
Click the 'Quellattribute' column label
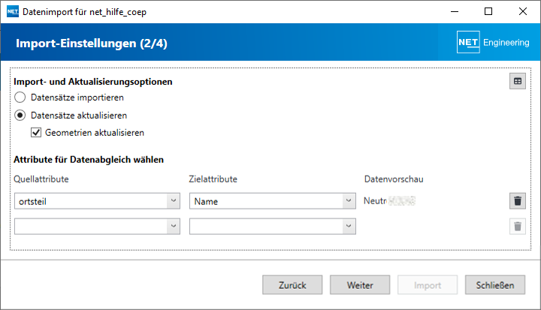[x=41, y=179]
